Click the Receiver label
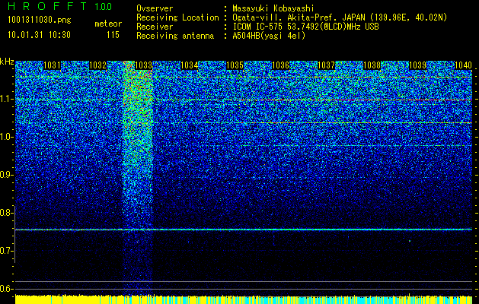Screen dimensions: 479x304 [155, 27]
